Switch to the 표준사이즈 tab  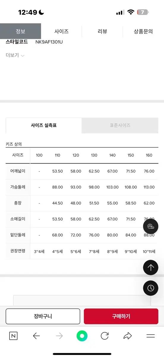click(x=120, y=125)
